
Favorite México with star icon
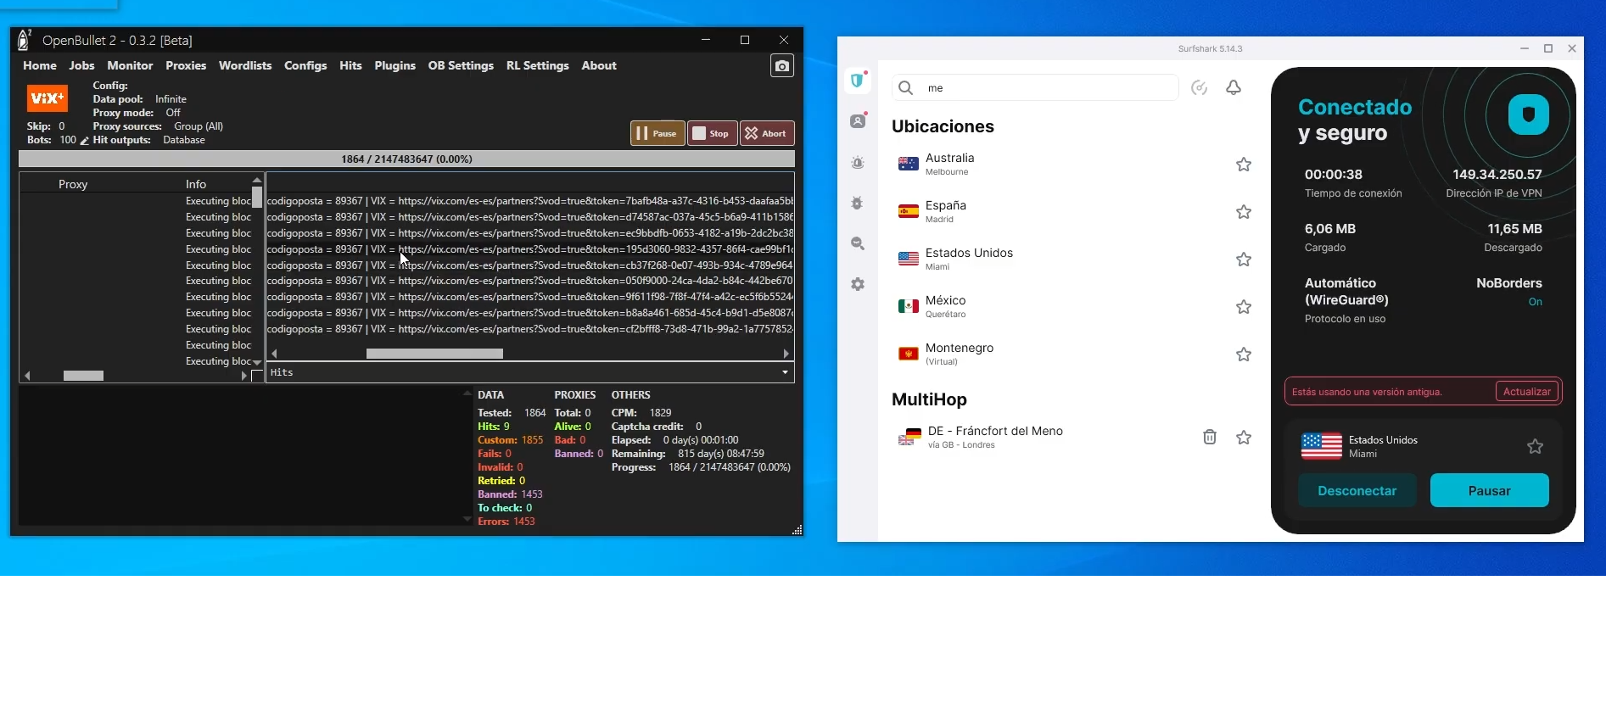(1244, 307)
